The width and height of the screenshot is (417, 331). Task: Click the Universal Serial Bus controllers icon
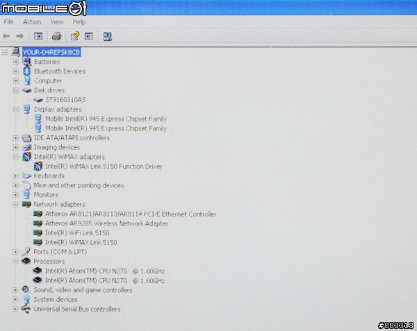click(26, 309)
